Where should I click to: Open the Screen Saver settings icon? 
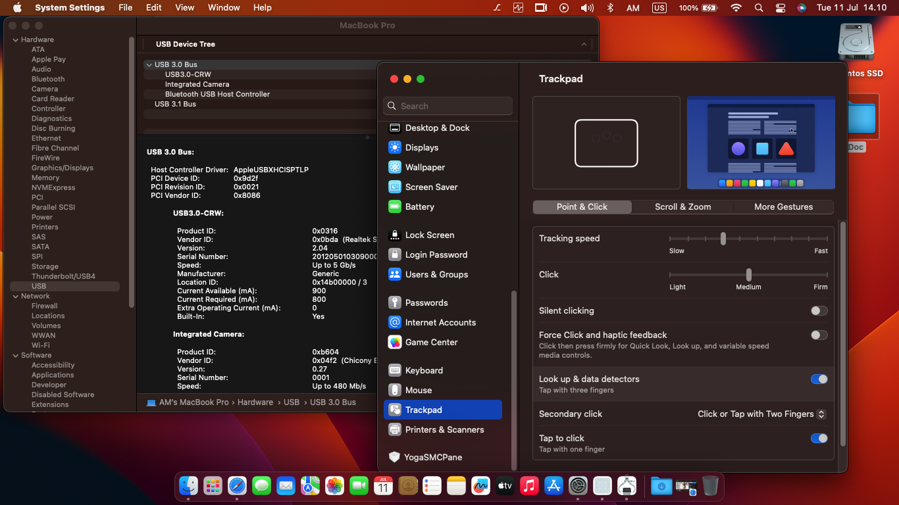click(x=395, y=187)
